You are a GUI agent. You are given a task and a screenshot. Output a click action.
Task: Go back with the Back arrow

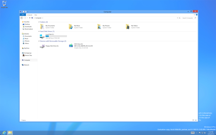[22, 18]
